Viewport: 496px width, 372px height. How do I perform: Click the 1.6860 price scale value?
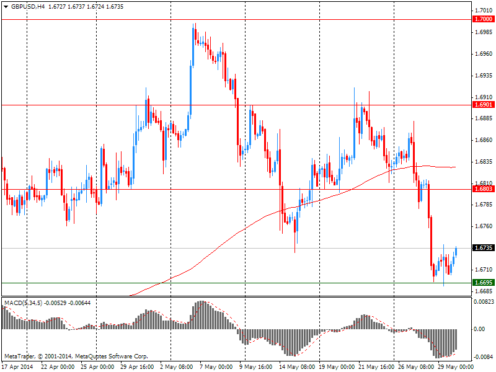(x=484, y=140)
